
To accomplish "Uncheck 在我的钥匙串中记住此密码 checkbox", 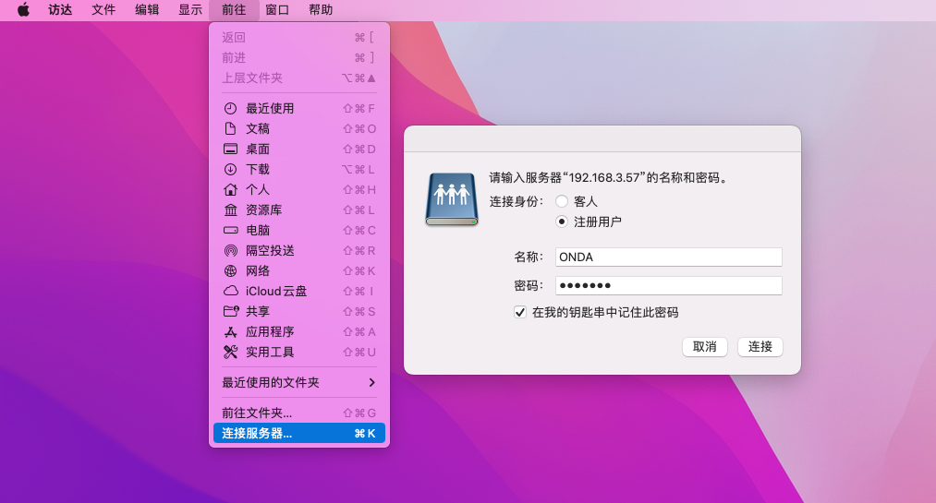I will coord(520,312).
